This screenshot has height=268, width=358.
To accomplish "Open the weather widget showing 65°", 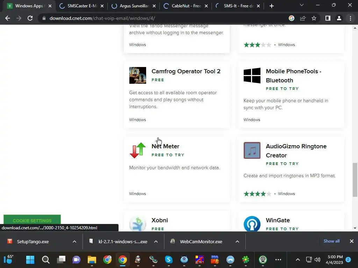I will pyautogui.click(x=9, y=260).
